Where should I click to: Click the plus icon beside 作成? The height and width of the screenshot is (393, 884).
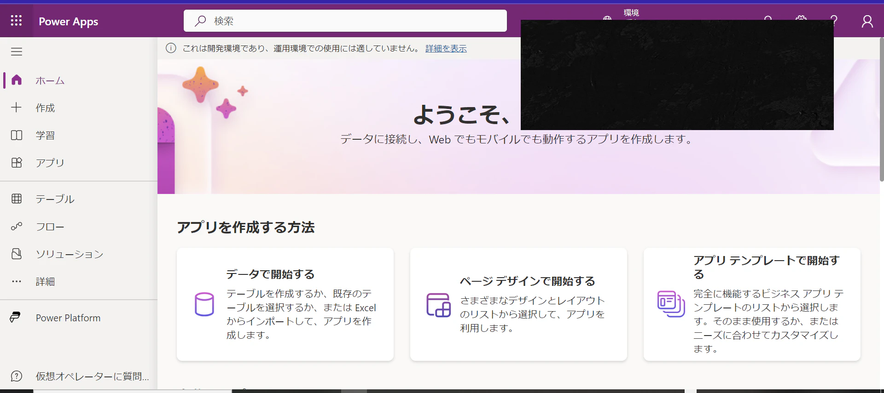point(16,107)
